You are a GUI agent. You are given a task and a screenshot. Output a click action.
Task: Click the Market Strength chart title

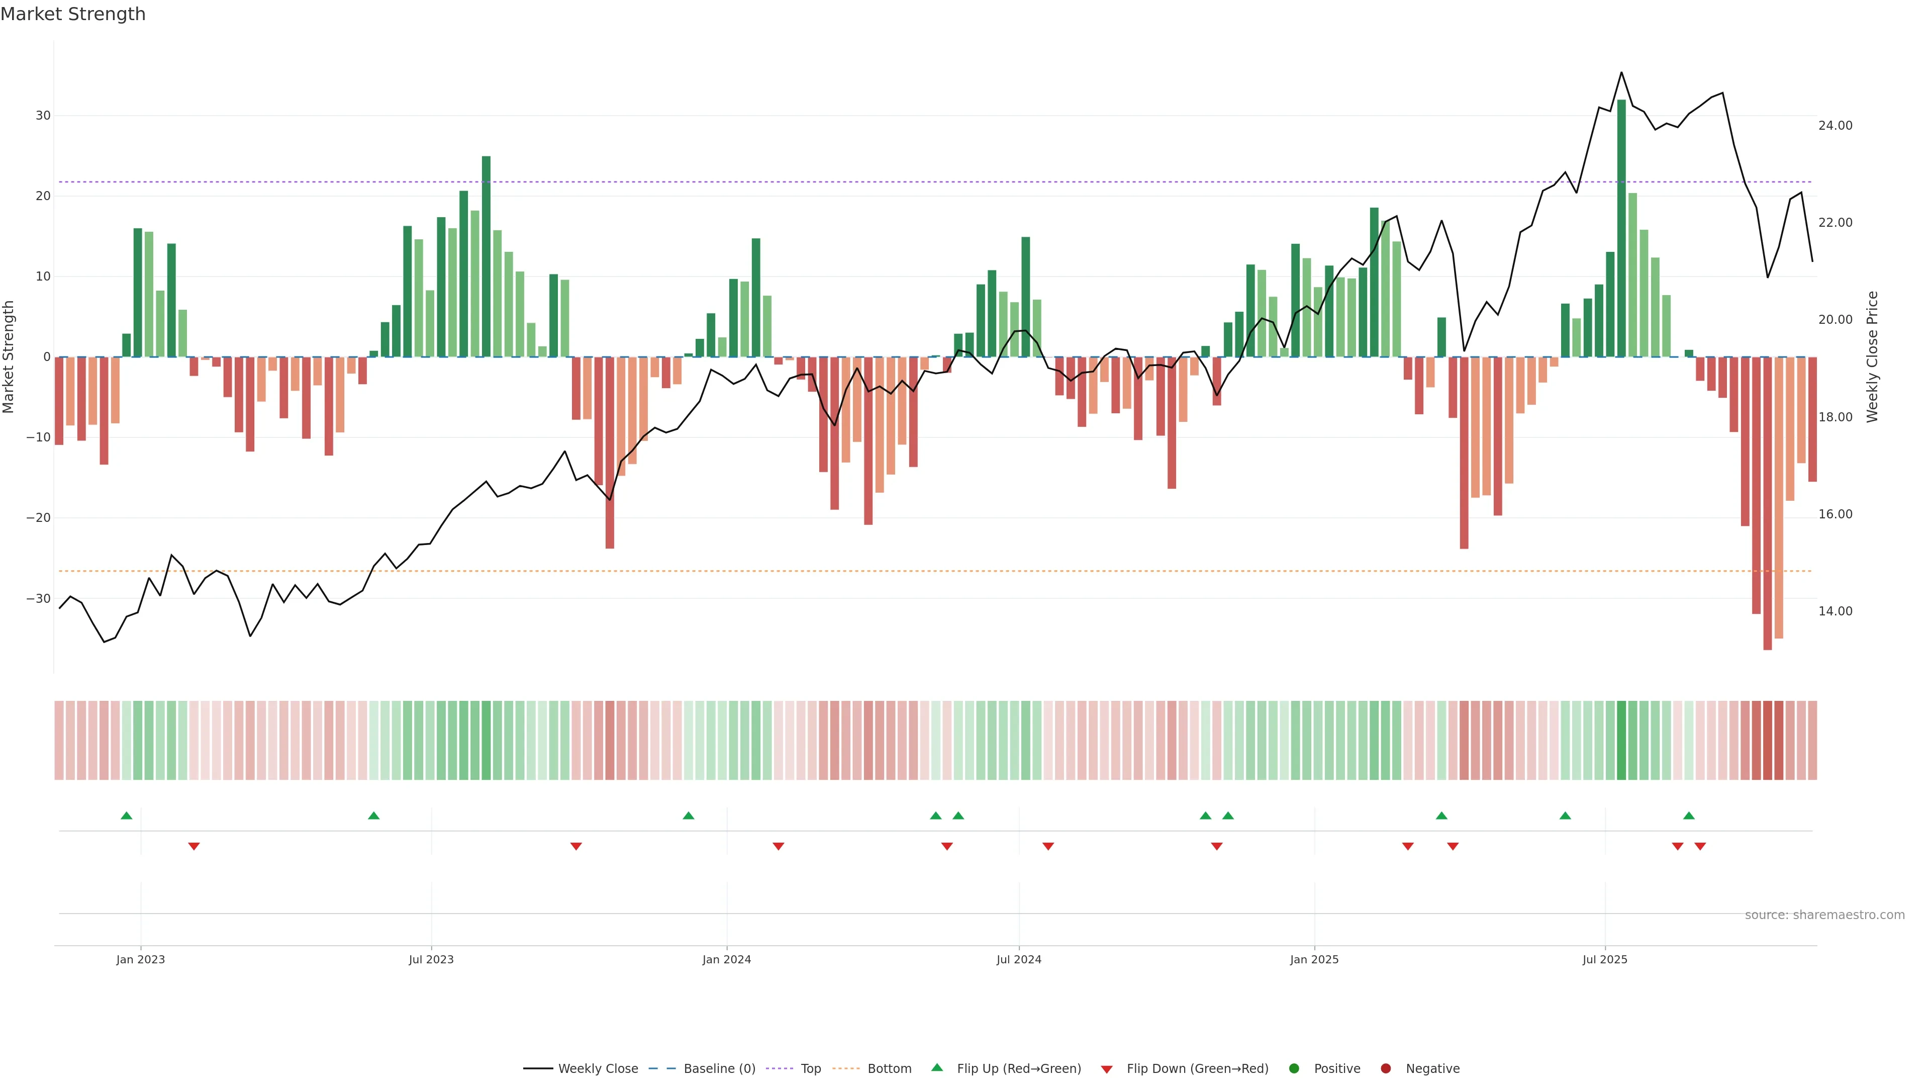pos(73,14)
